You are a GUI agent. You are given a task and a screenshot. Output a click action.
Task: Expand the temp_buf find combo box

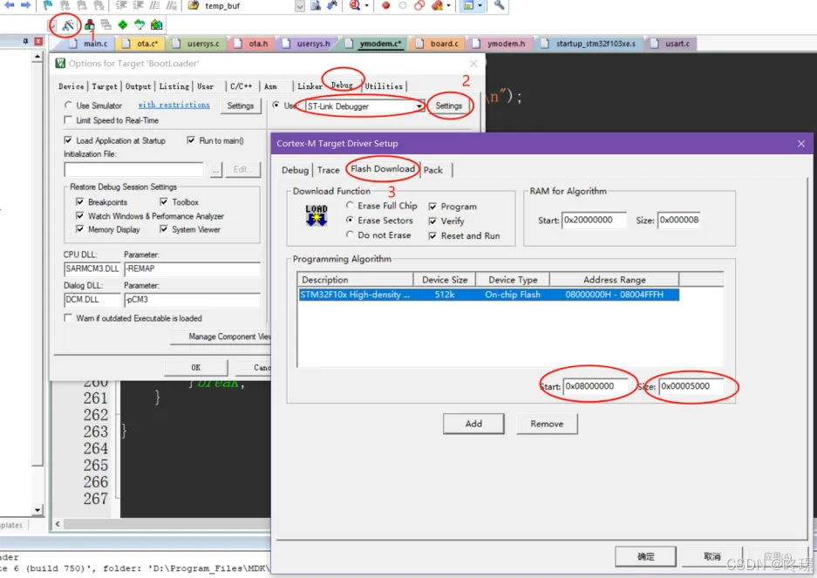pyautogui.click(x=300, y=6)
